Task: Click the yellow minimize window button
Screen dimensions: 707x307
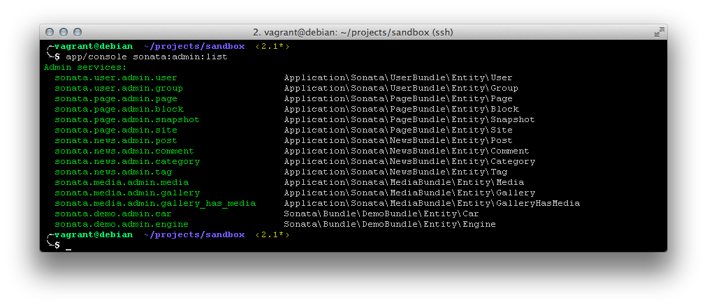Action: (64, 32)
